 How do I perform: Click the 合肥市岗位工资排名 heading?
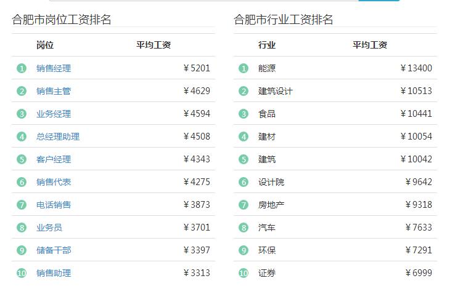click(62, 20)
